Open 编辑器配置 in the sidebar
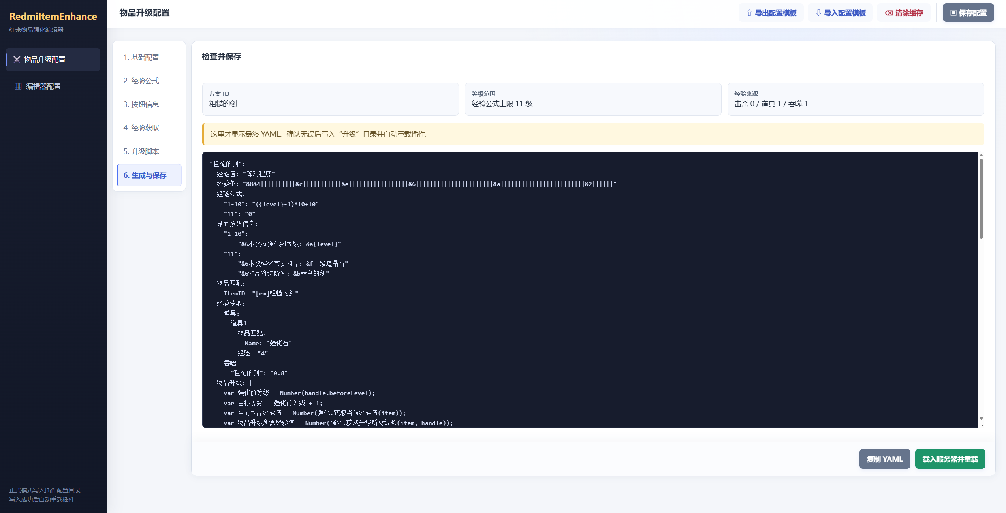Viewport: 1006px width, 513px height. [53, 86]
